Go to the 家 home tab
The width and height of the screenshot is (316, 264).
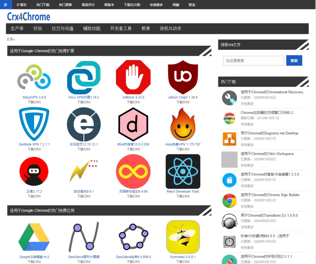click(x=6, y=5)
